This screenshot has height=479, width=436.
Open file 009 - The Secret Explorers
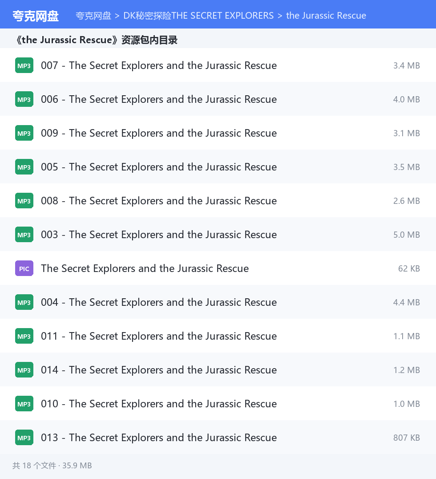(159, 133)
